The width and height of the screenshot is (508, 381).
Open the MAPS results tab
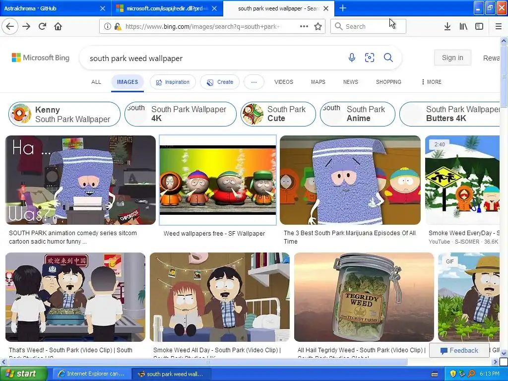318,82
